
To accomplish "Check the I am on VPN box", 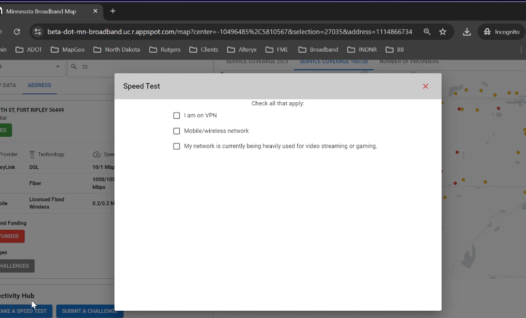I will point(177,116).
